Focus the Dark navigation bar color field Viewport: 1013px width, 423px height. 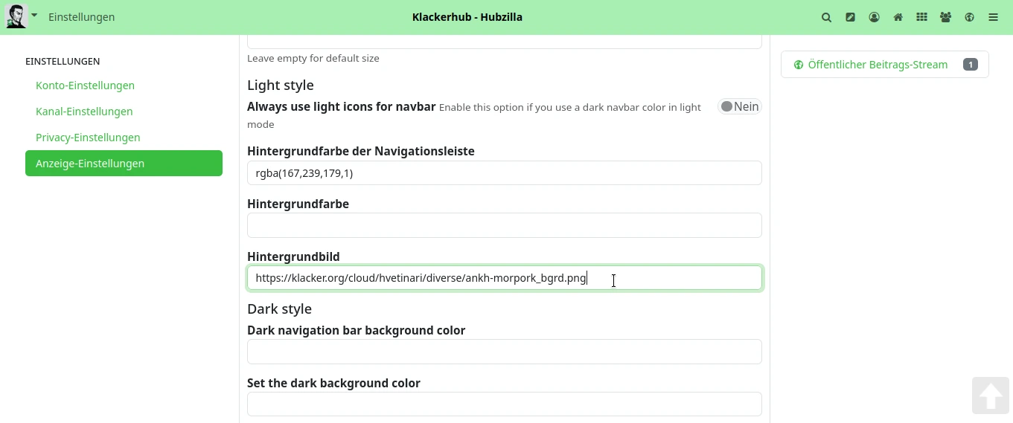pyautogui.click(x=504, y=352)
